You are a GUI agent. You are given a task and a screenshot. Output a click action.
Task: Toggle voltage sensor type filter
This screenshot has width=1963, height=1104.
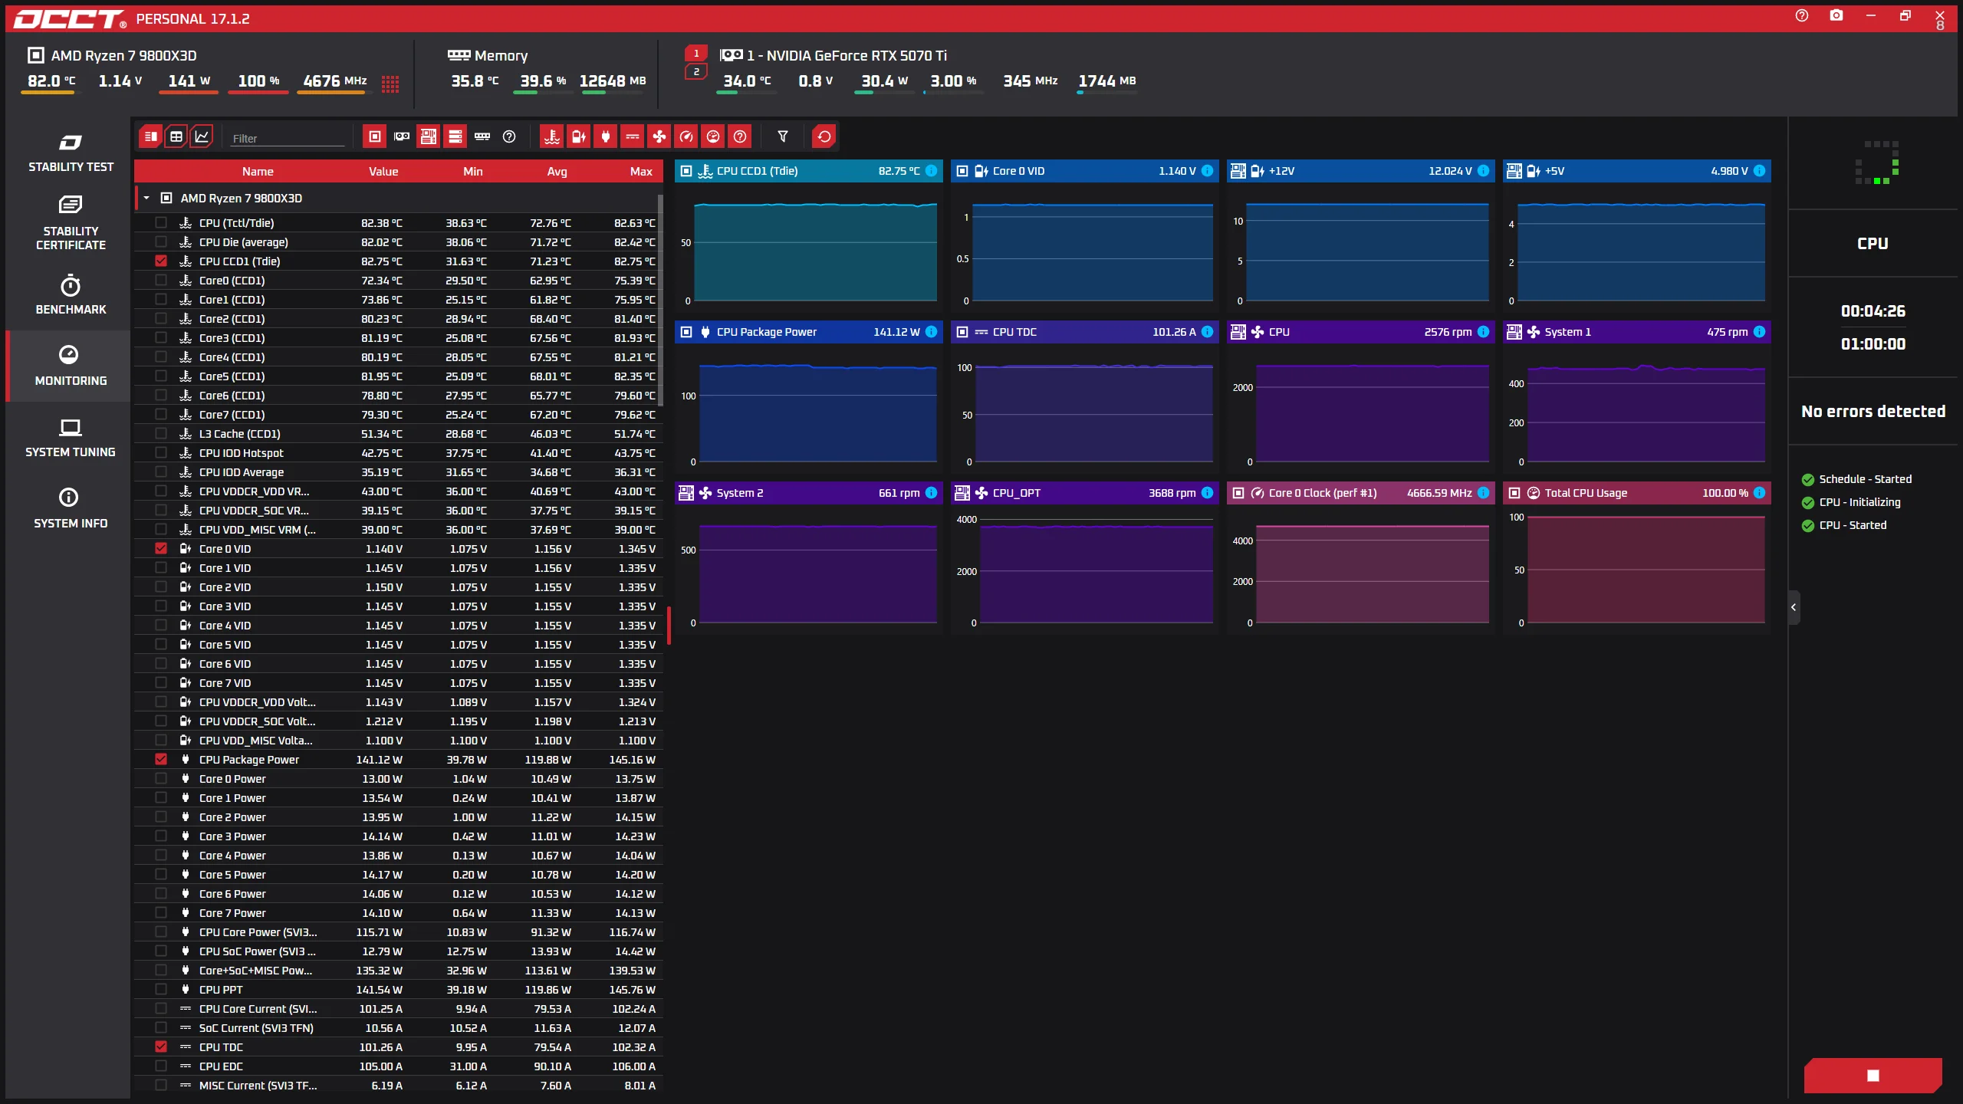tap(579, 136)
